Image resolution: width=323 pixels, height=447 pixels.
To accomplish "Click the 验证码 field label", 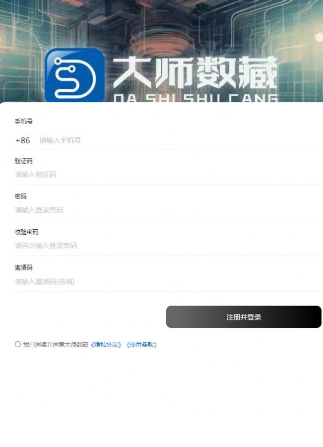I will click(x=24, y=161).
